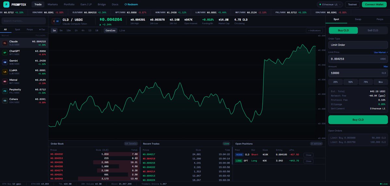Click the Use Market link
This screenshot has height=186, width=390.
point(381,52)
